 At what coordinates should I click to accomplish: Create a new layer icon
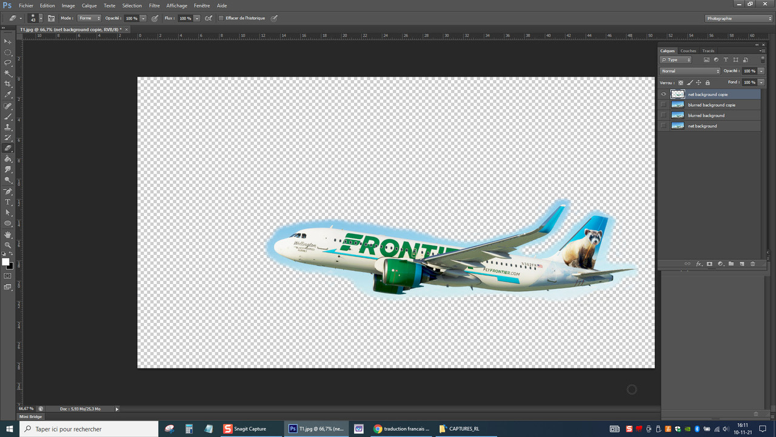741,264
